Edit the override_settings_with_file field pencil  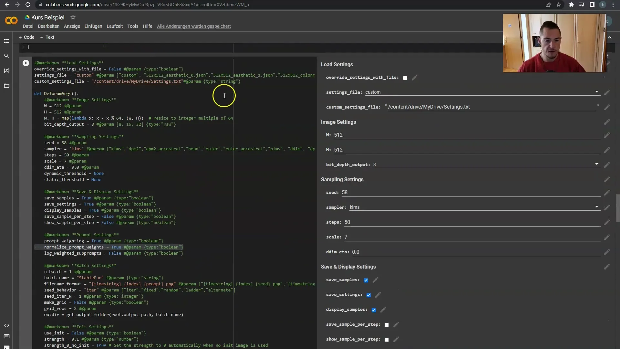click(x=414, y=78)
